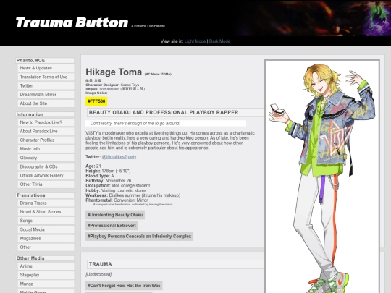
Task: Open the Twitter sidebar link
Action: coord(46,85)
